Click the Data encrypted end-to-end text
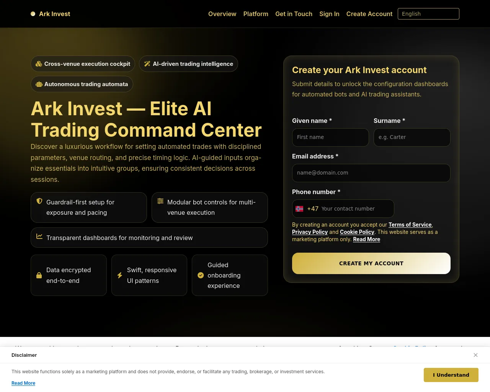The image size is (490, 392). 69,275
